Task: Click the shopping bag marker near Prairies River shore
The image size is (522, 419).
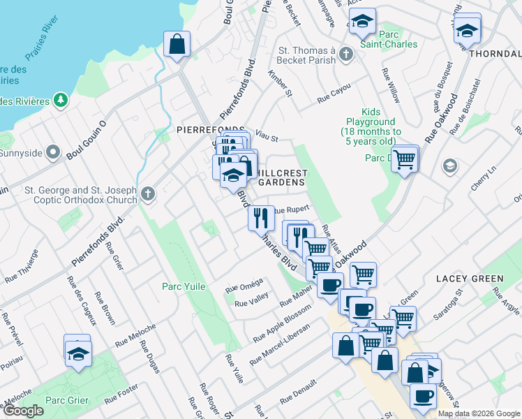Action: click(x=177, y=44)
